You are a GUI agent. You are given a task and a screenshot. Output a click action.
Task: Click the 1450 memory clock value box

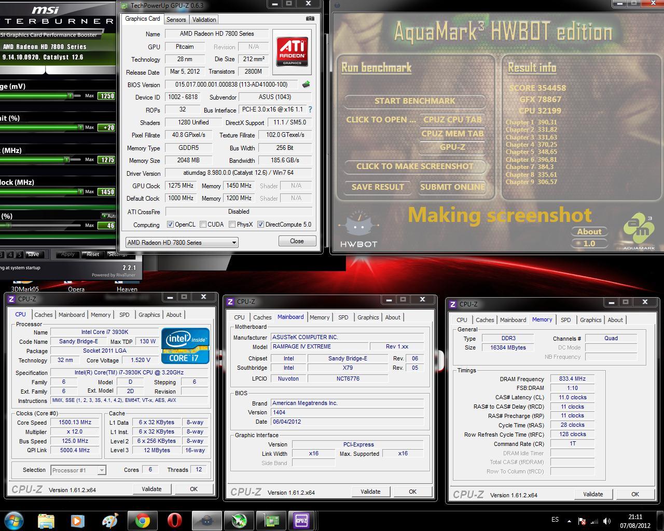[107, 192]
